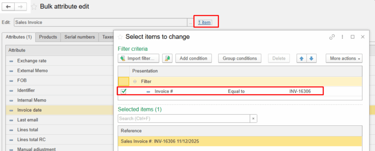Uncheck the Invoice # filter checkbox

point(123,91)
